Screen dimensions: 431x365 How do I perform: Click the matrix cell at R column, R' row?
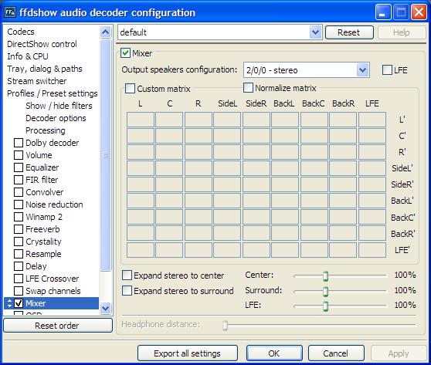pos(199,152)
